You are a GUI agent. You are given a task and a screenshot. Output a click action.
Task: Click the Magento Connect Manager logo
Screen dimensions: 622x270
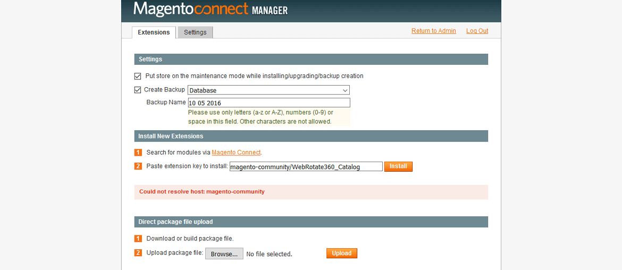pos(211,9)
